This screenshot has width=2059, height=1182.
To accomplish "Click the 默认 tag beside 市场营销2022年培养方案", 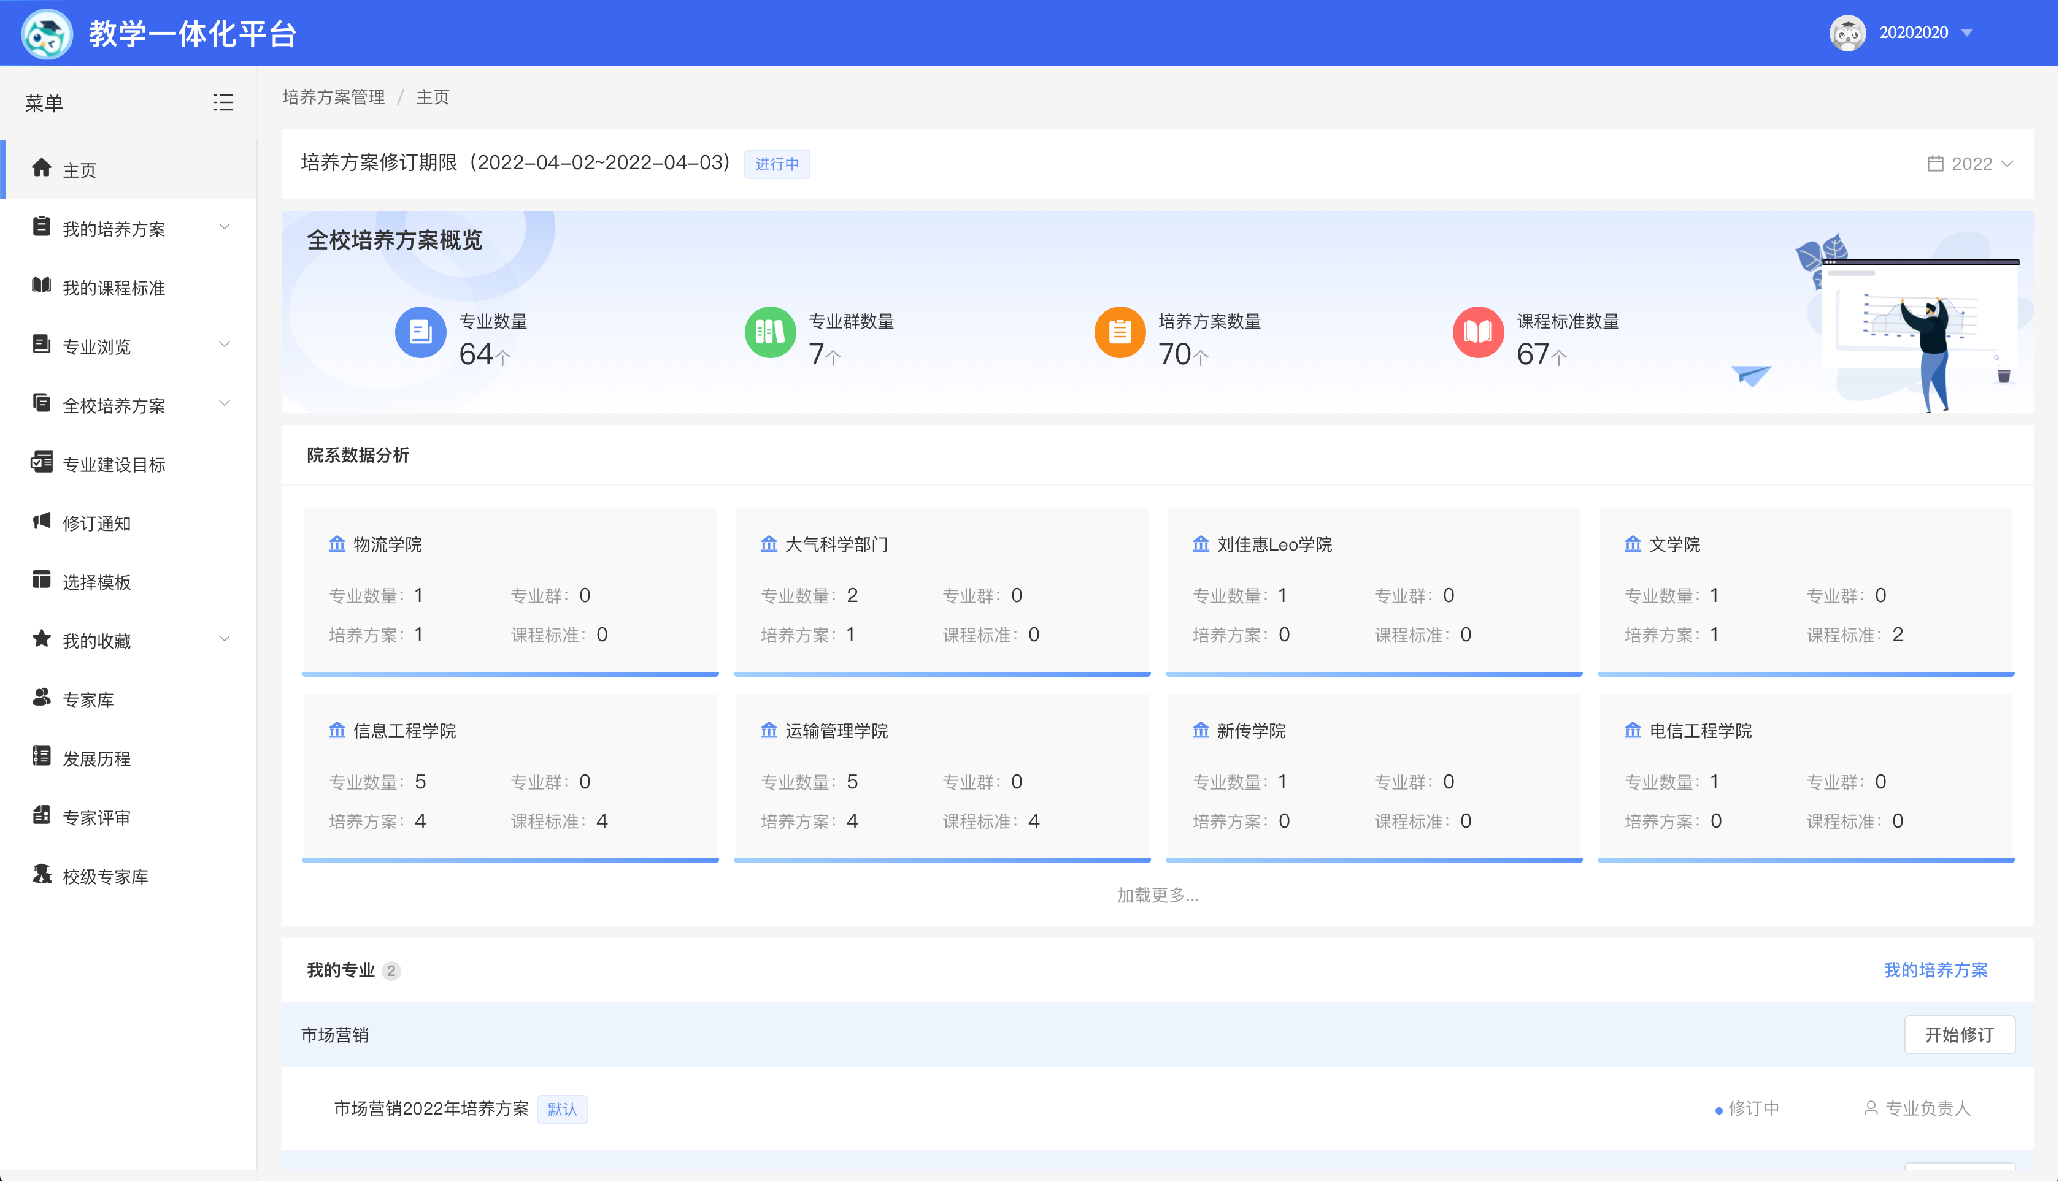I will tap(562, 1110).
